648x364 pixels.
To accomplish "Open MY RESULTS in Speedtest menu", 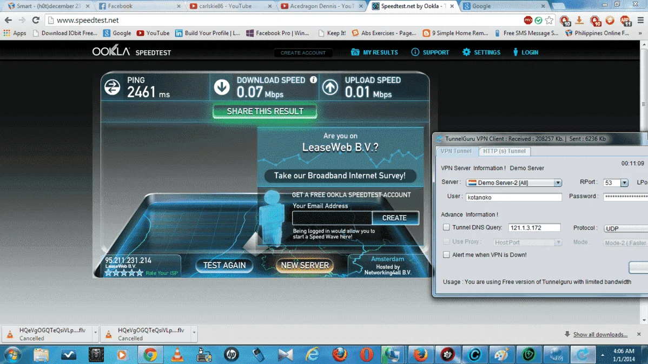I will tap(374, 52).
